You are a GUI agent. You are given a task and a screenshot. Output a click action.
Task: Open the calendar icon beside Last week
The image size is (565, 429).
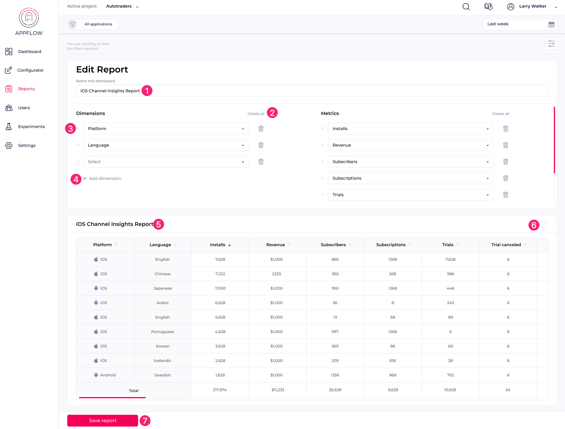(x=552, y=24)
